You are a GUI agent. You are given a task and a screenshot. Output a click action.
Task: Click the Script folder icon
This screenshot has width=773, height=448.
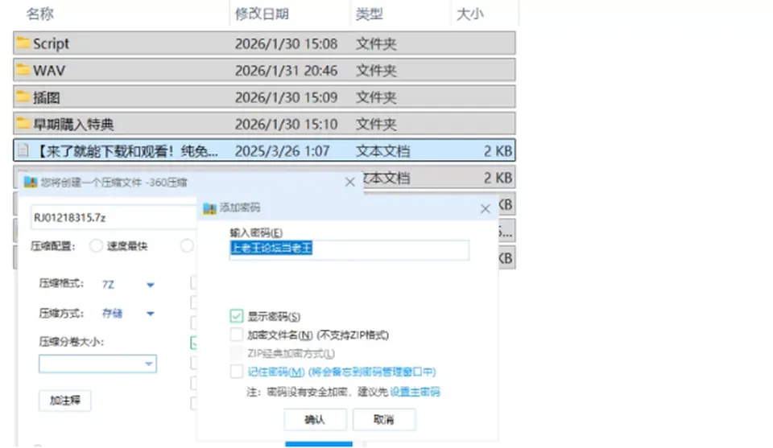point(23,43)
